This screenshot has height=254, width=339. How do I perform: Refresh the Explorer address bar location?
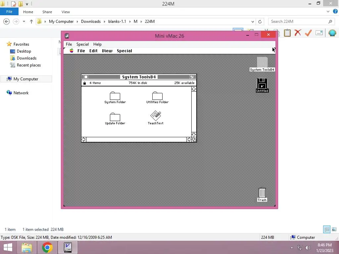pyautogui.click(x=260, y=21)
